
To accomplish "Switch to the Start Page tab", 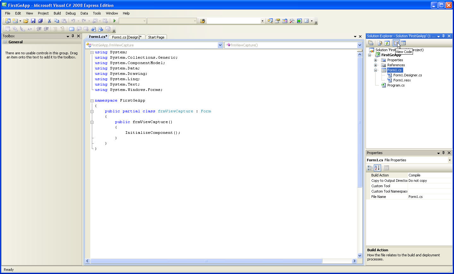I will click(156, 37).
